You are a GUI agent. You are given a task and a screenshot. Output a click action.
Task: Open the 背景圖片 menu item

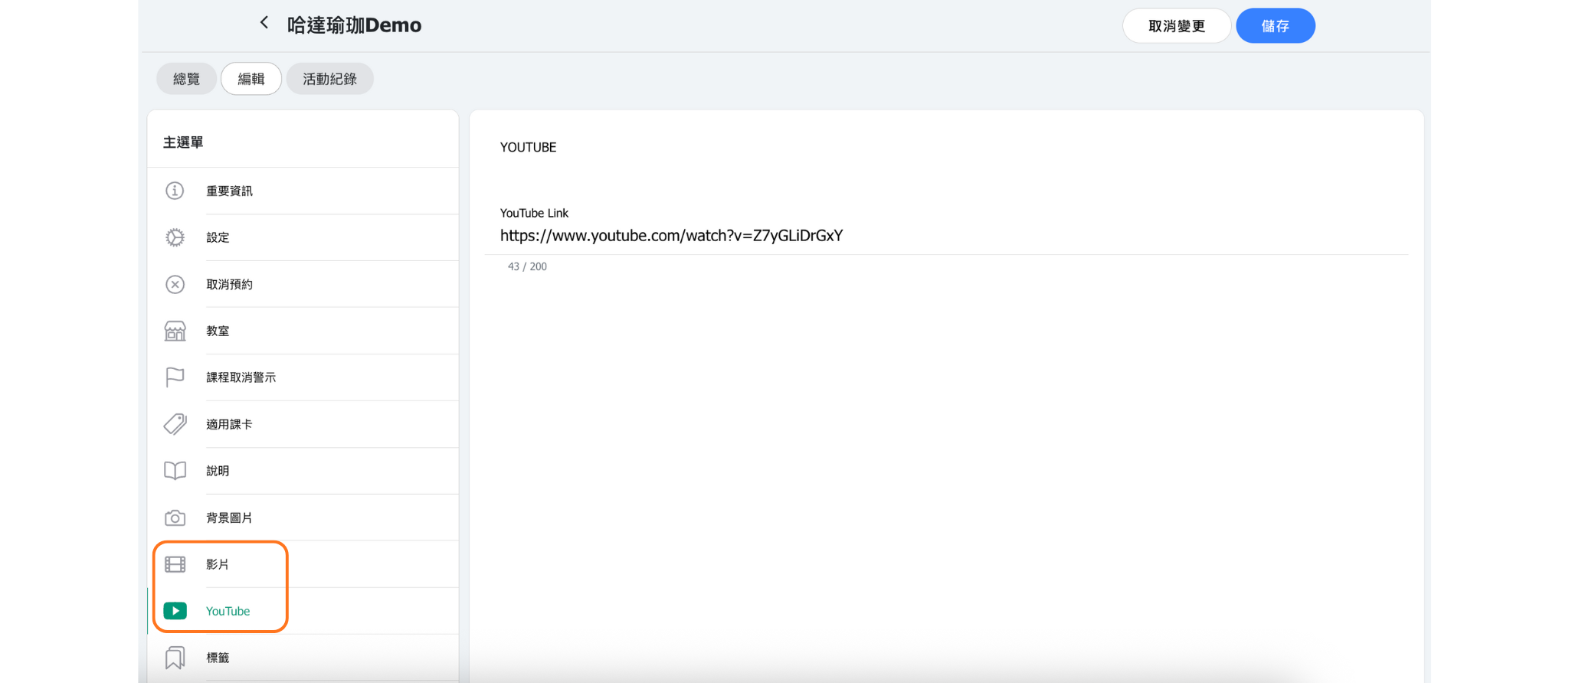click(x=229, y=518)
